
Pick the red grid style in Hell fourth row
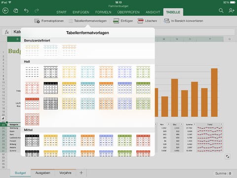[32, 119]
